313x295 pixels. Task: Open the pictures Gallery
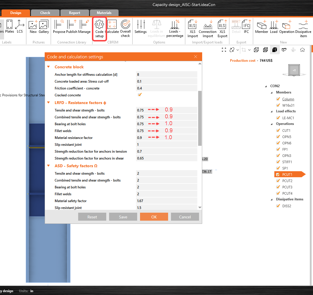[44, 28]
